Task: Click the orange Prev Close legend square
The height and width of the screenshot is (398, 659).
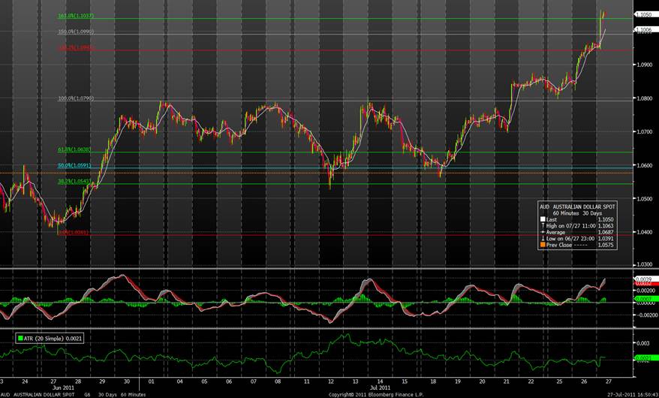Action: [543, 245]
